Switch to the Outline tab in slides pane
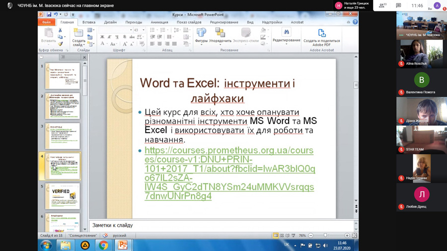 pos(63,57)
